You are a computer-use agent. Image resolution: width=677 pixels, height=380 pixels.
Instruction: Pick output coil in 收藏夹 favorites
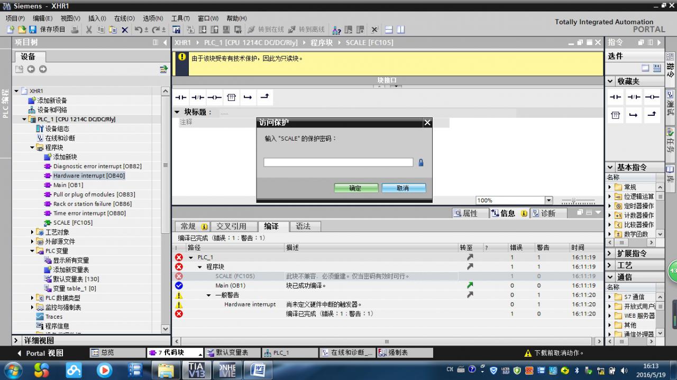click(x=652, y=97)
